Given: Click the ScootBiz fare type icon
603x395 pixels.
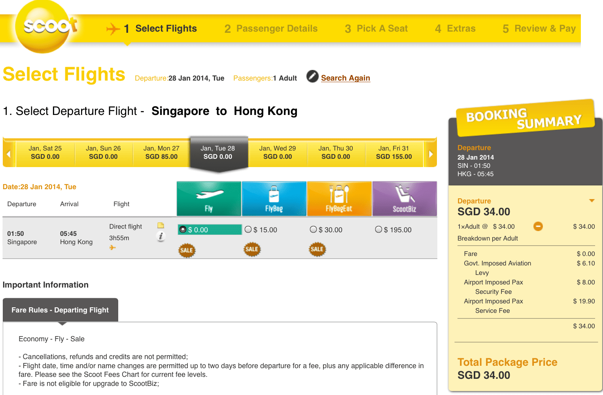Looking at the screenshot, I should click(x=405, y=199).
